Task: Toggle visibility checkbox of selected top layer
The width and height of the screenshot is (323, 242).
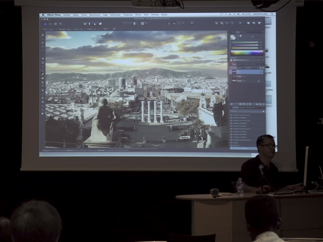Action: tap(261, 72)
